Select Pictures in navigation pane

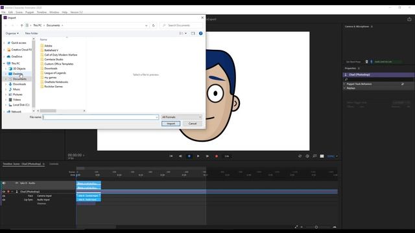(x=18, y=94)
